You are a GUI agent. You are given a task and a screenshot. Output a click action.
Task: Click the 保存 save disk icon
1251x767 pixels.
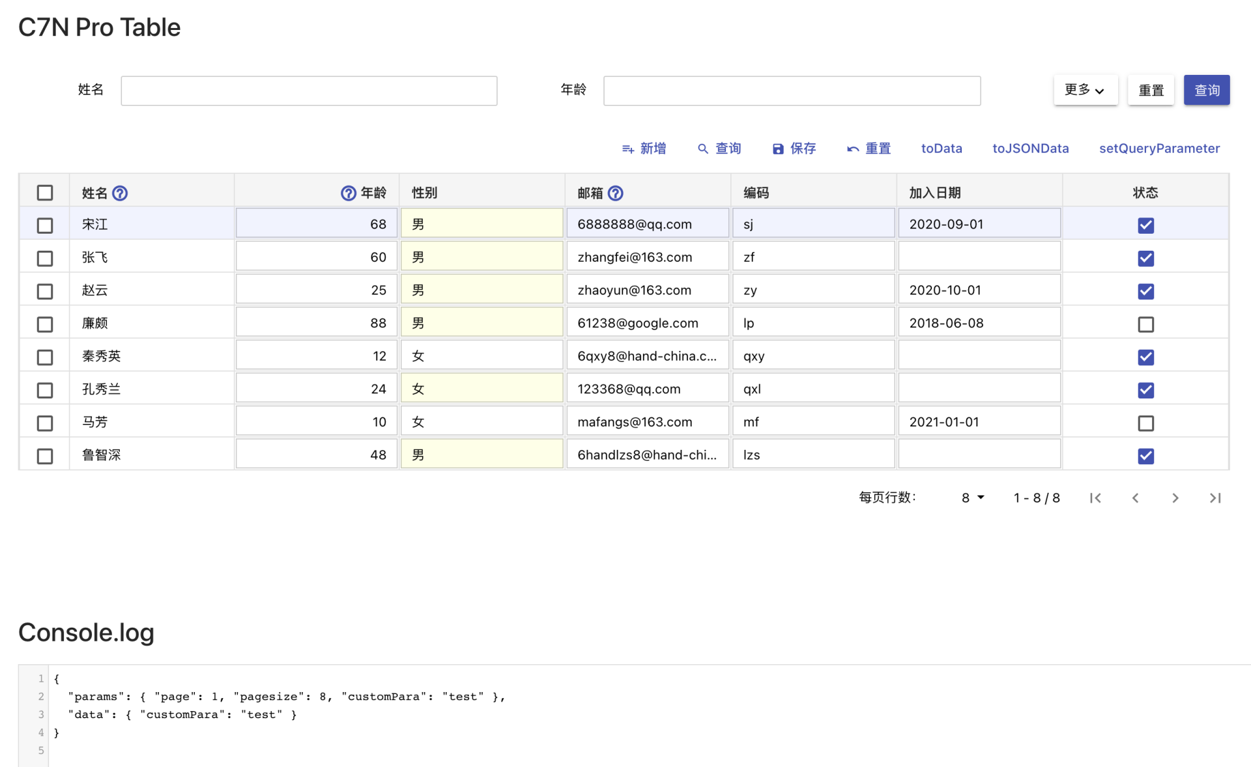[778, 148]
